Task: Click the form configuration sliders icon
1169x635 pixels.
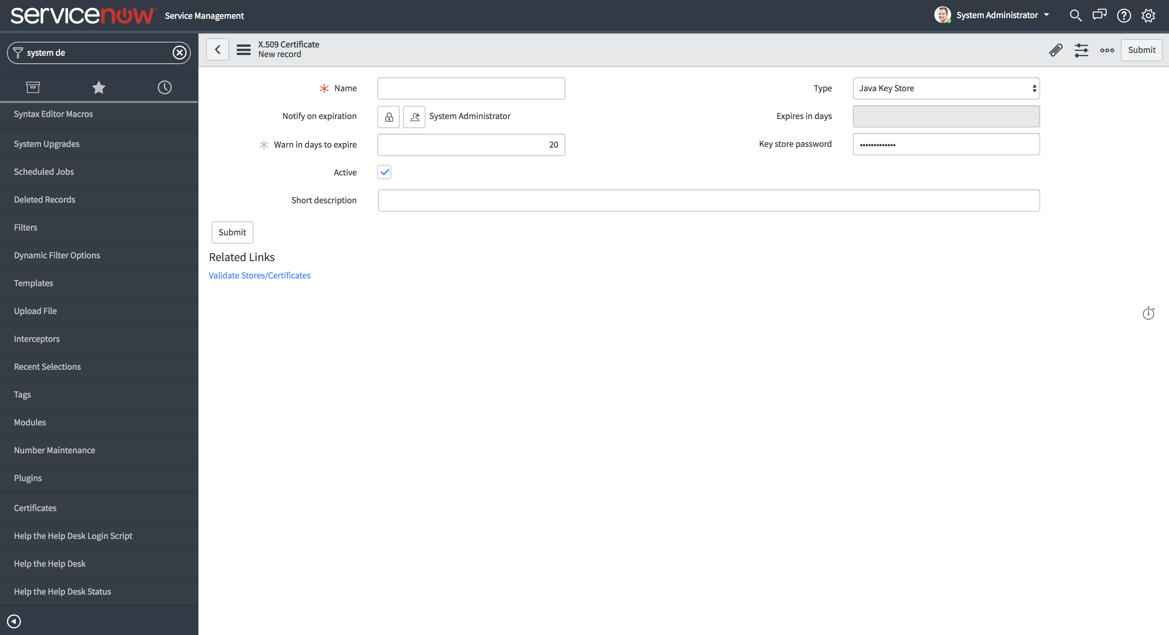Action: click(1081, 49)
